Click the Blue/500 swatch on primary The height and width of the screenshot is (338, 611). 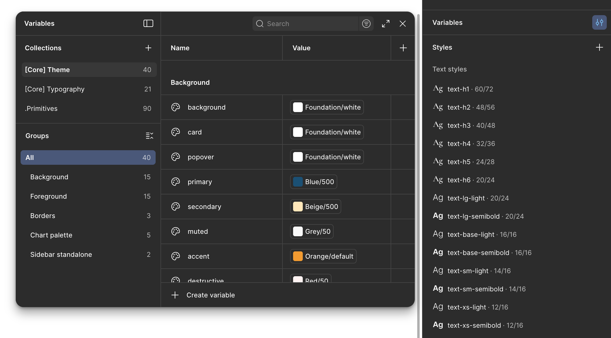[x=298, y=182]
